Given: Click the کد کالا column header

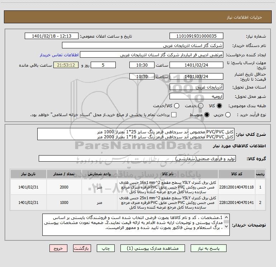Looking at the screenshot, I should [237, 174].
